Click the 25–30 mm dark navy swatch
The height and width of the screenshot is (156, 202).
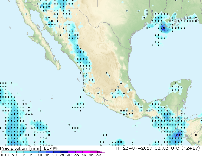click(64, 152)
